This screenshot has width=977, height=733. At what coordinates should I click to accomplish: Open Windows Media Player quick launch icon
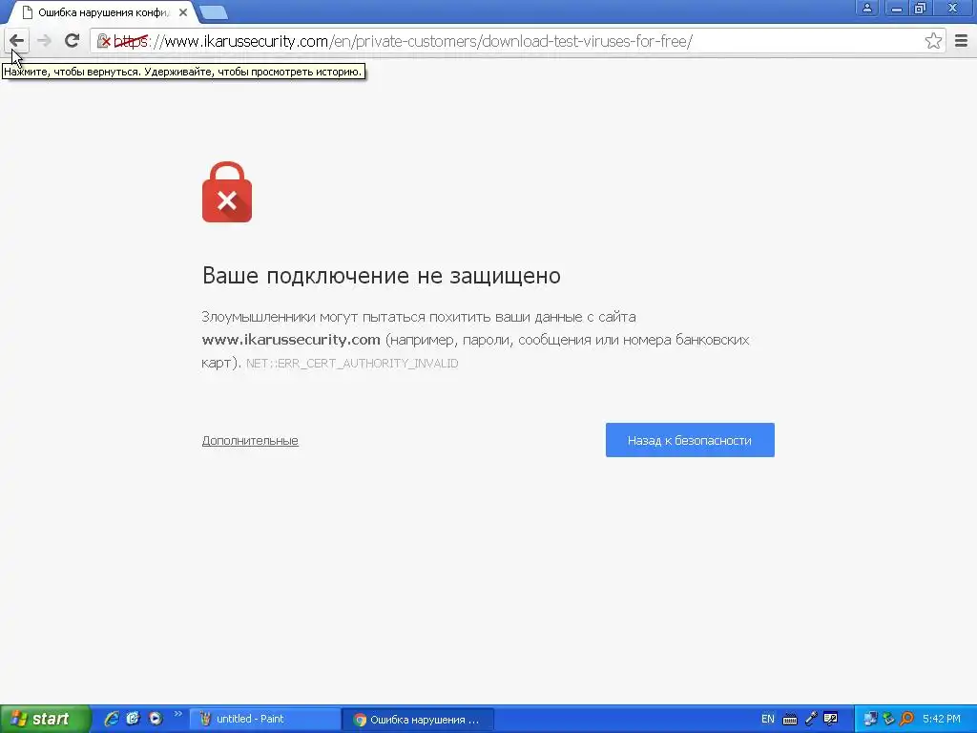pyautogui.click(x=156, y=719)
